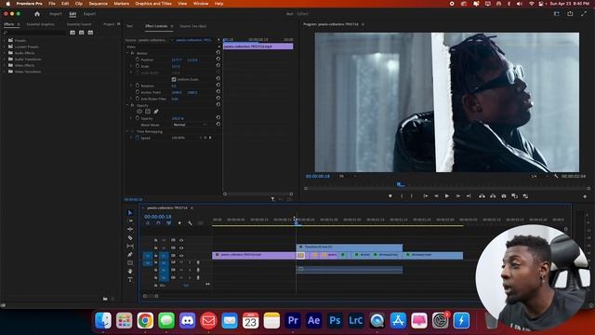Open Program monitor settings wrench
595x335 pixels.
pyautogui.click(x=556, y=176)
